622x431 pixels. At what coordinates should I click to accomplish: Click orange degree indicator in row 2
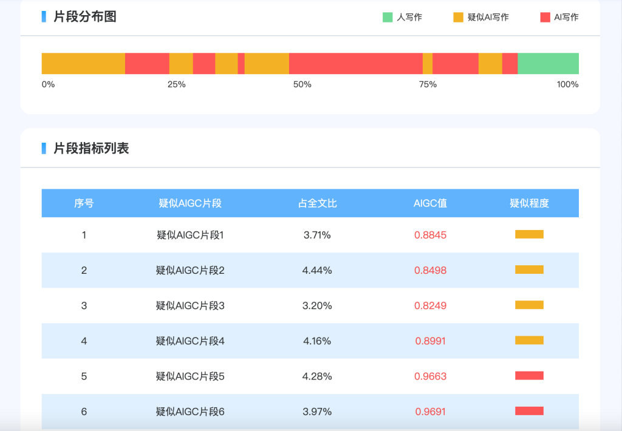[x=529, y=270]
